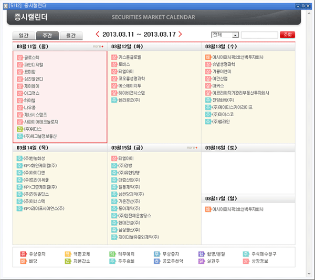
Task: Expand more events for 03월15일 (금)
Action: coord(192,148)
